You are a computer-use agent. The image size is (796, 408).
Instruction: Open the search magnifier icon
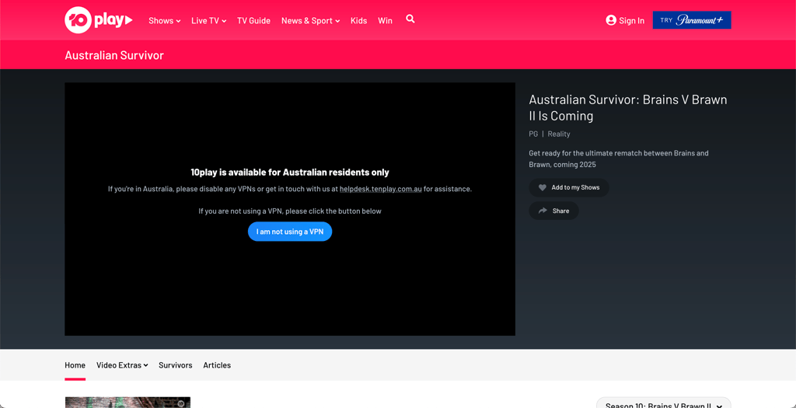coord(410,19)
